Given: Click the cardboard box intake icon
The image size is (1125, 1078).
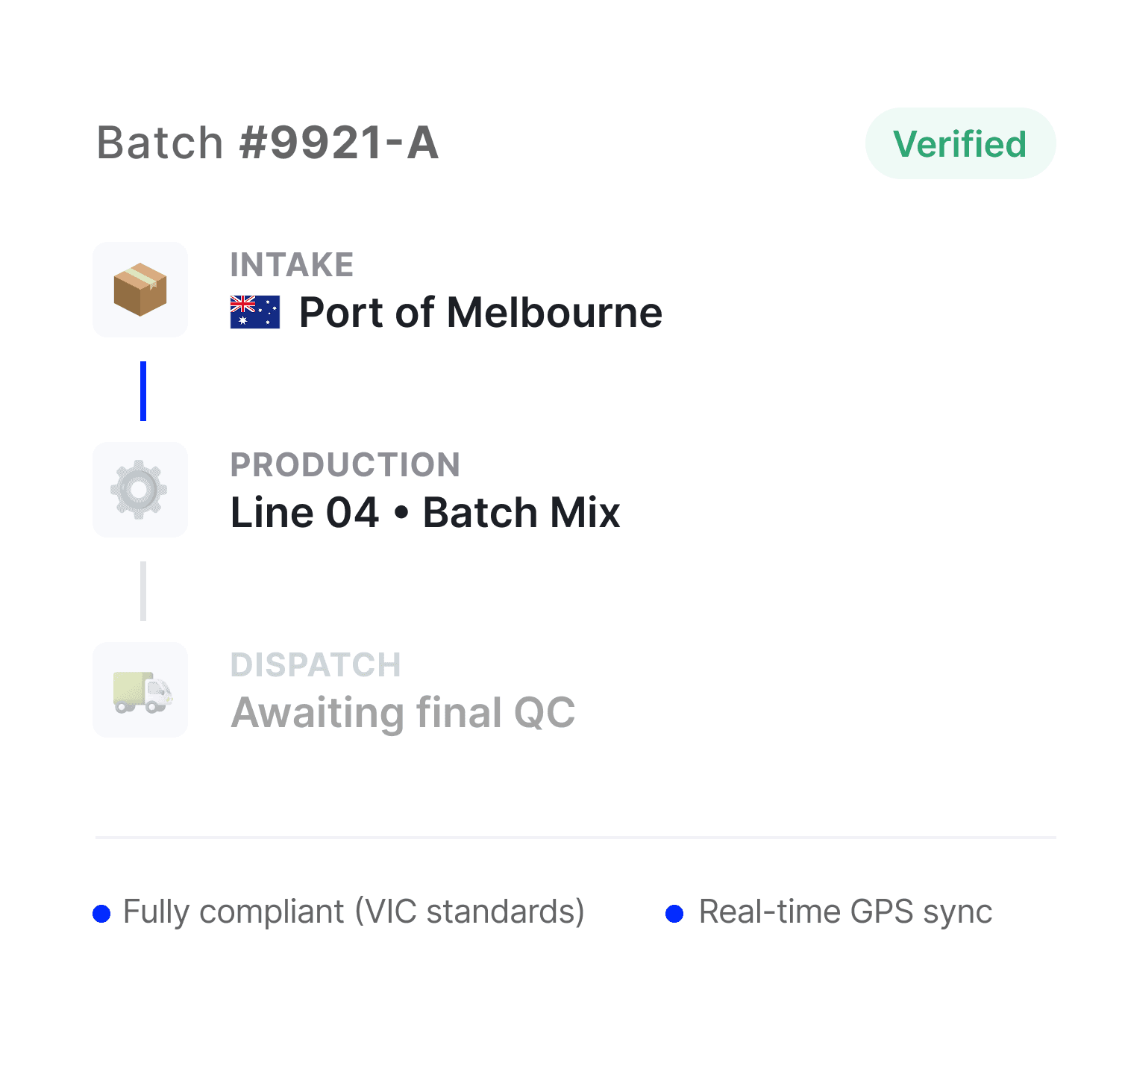Looking at the screenshot, I should (140, 290).
